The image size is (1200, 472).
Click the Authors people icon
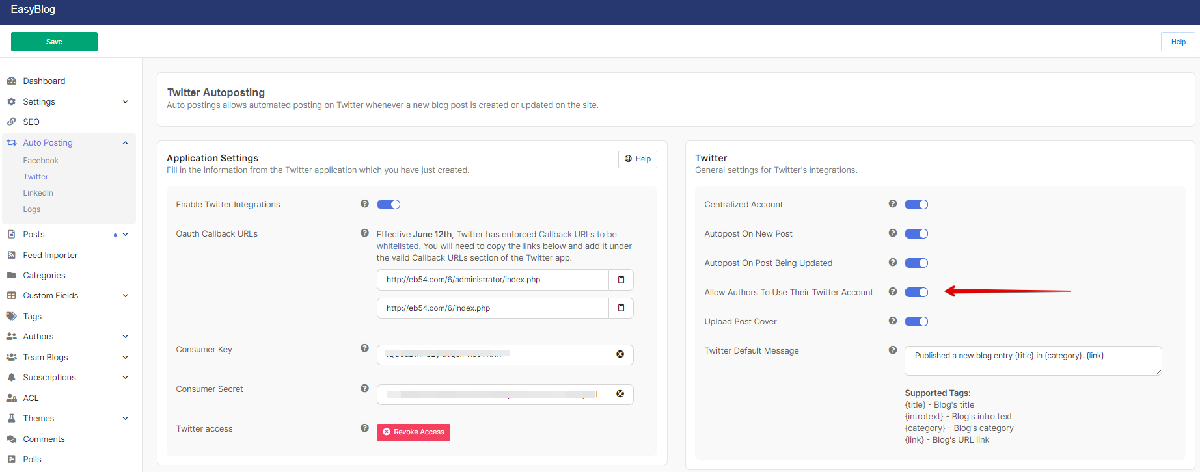tap(11, 337)
